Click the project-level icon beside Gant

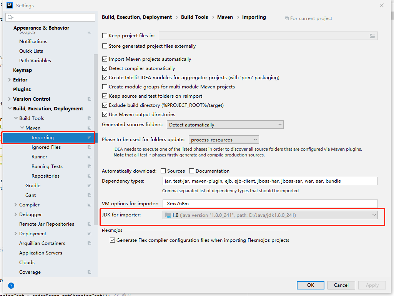89,195
